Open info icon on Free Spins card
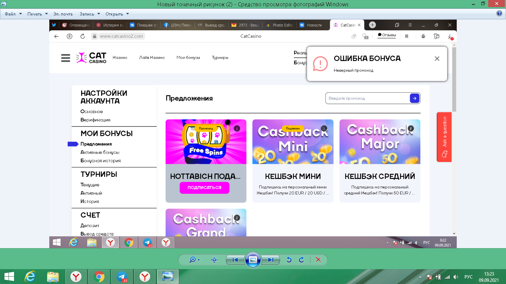The height and width of the screenshot is (284, 506). (237, 128)
